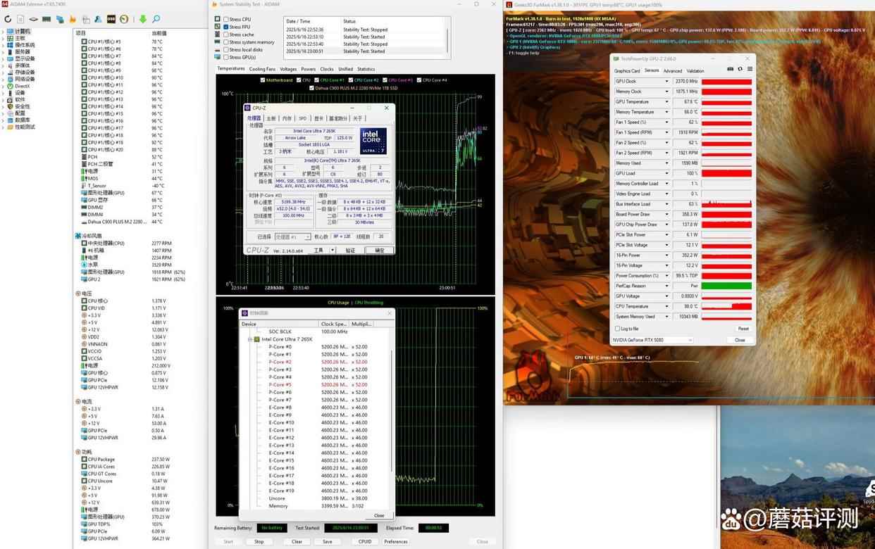Viewport: 875px width, 549px height.
Task: Open the GPU Clock sensor dropdown
Action: tap(666, 82)
